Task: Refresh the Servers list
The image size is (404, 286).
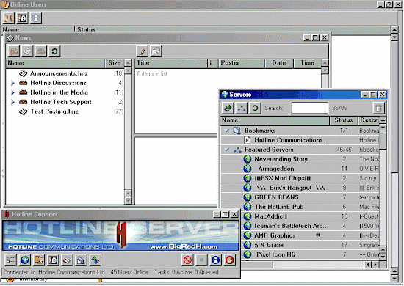Action: (x=255, y=108)
